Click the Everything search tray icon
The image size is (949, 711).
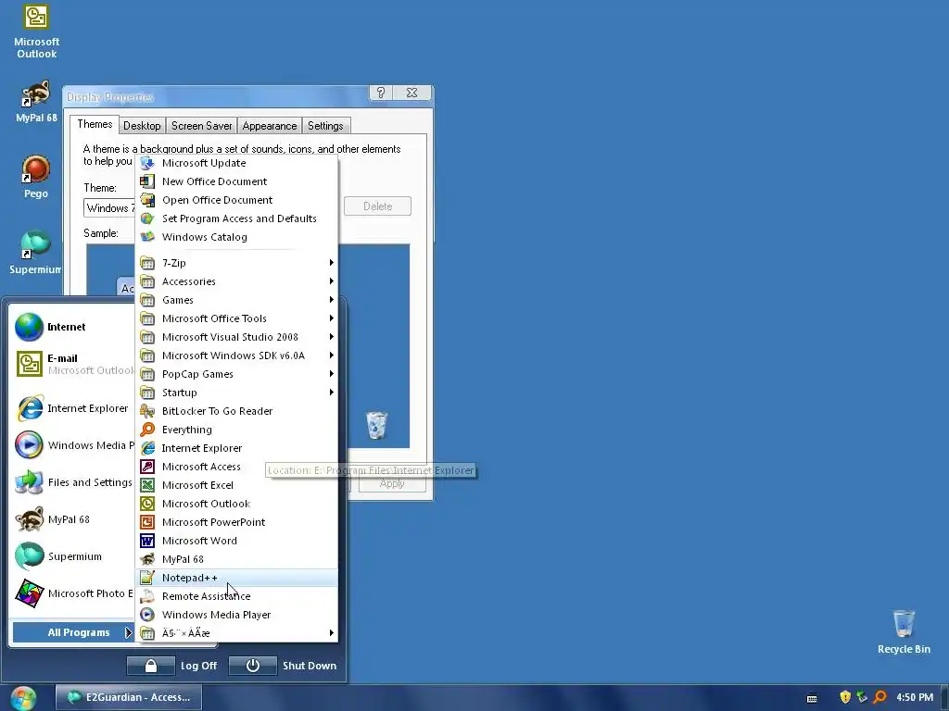pos(880,697)
